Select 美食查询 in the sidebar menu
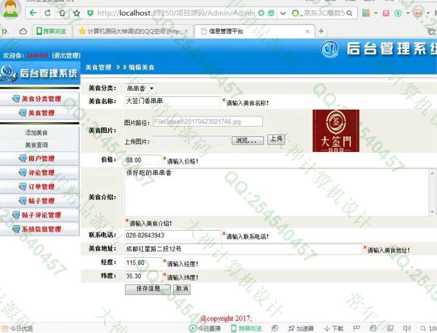The height and width of the screenshot is (333, 437). 36,145
